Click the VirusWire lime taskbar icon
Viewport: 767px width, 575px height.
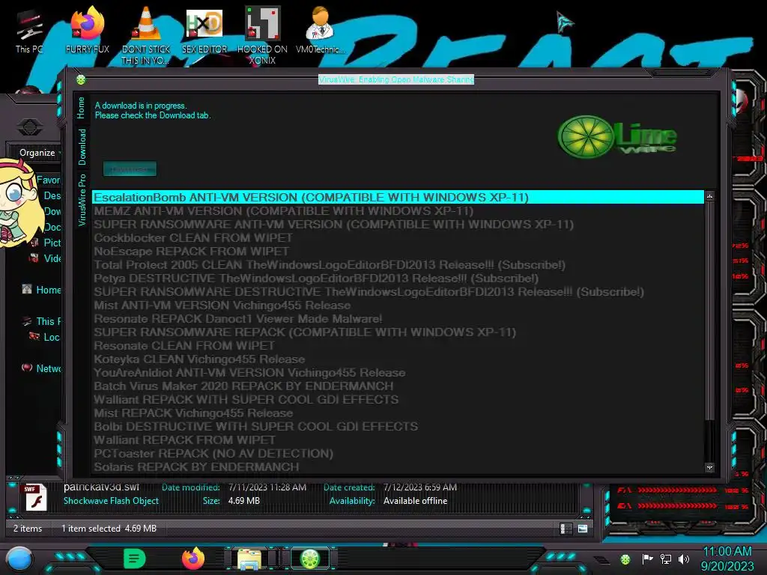[310, 559]
